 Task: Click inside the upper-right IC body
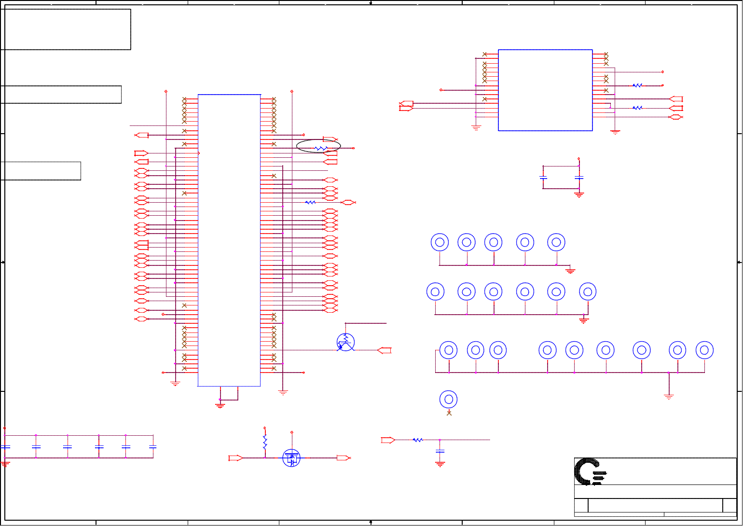click(545, 90)
